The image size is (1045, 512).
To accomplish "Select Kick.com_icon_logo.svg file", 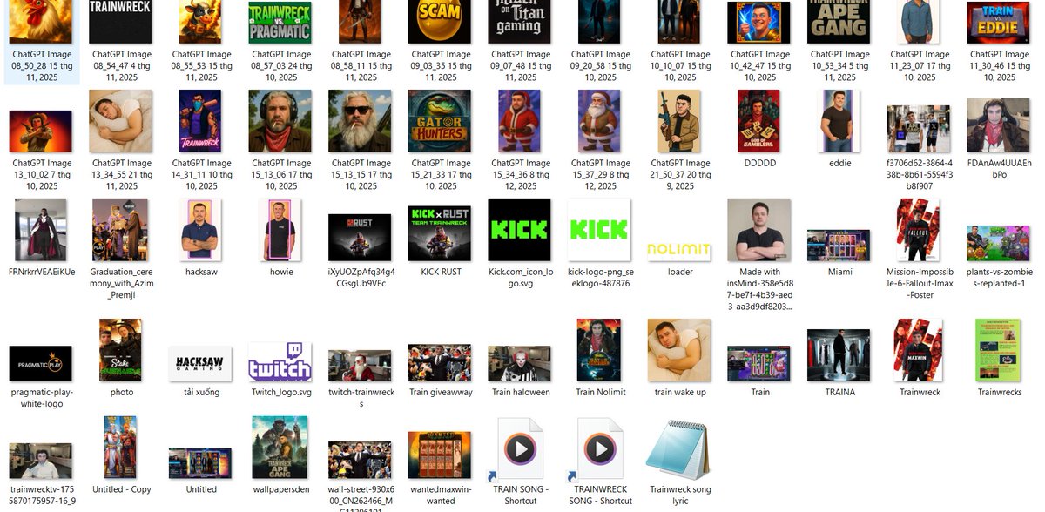I will click(x=520, y=230).
